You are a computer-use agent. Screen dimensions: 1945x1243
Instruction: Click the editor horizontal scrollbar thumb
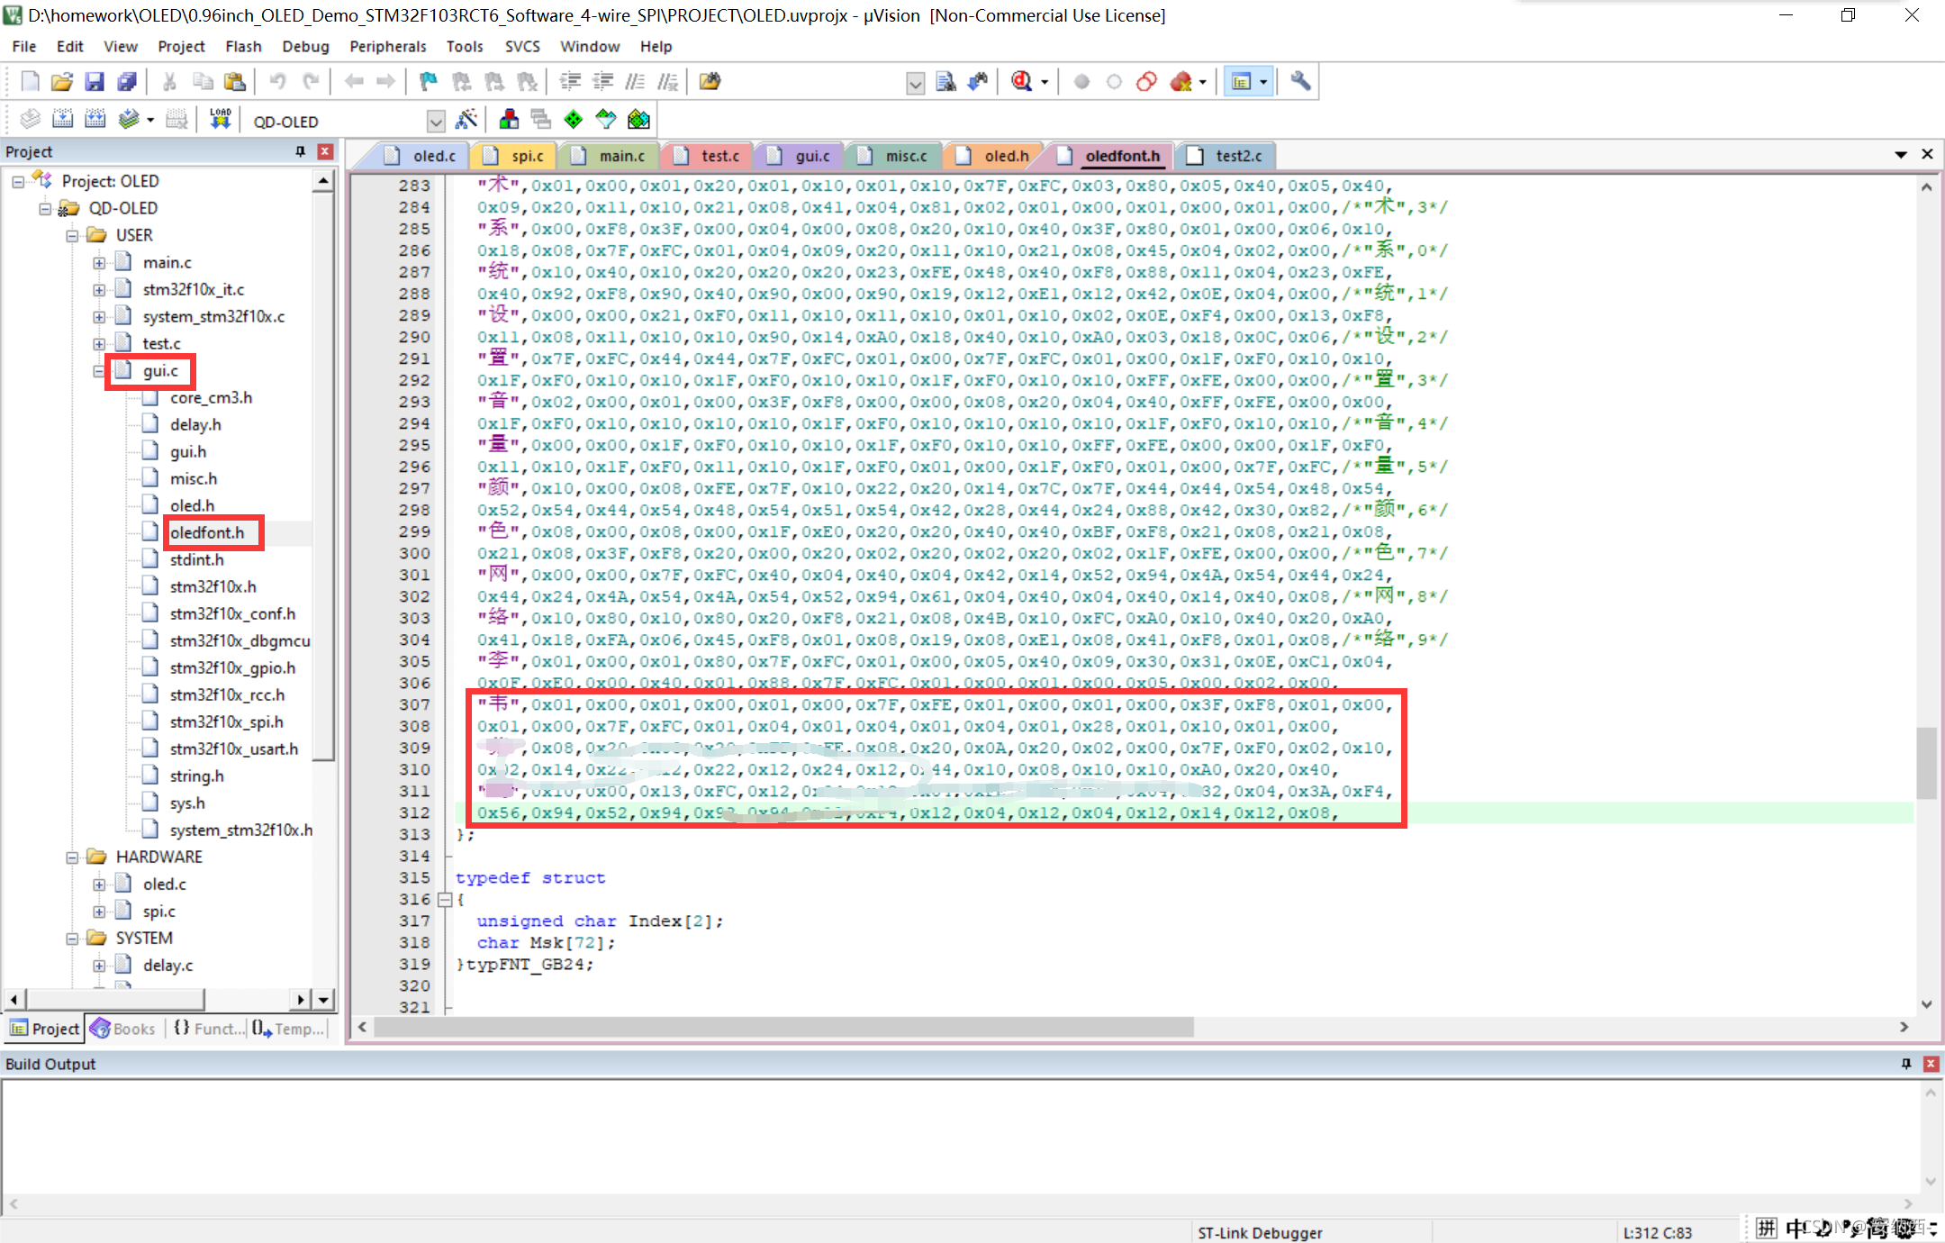pos(783,1027)
